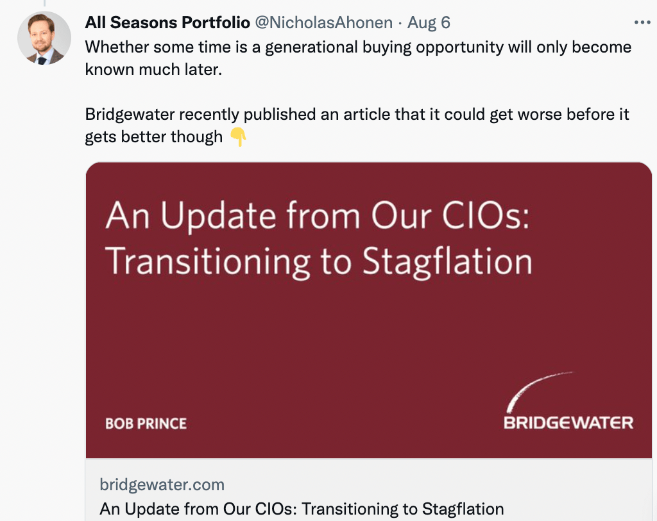
Task: Click the Bridgewater logo on the card
Action: [x=568, y=401]
